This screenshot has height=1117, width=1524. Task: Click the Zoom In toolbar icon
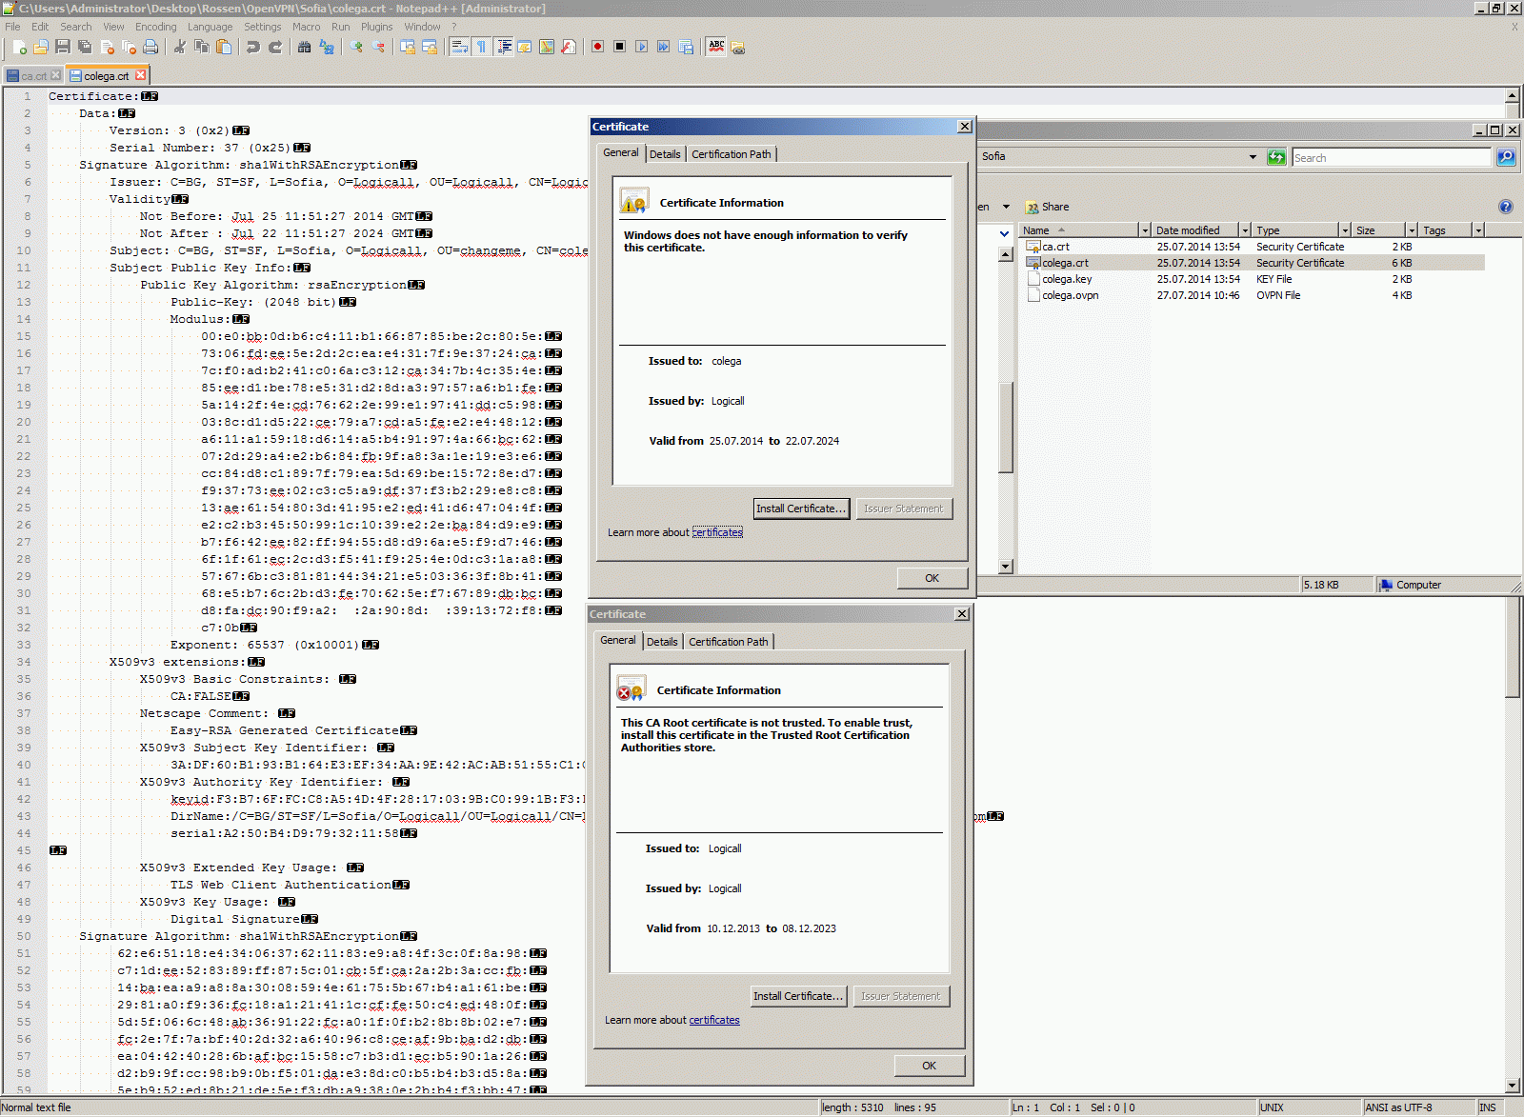click(x=356, y=47)
